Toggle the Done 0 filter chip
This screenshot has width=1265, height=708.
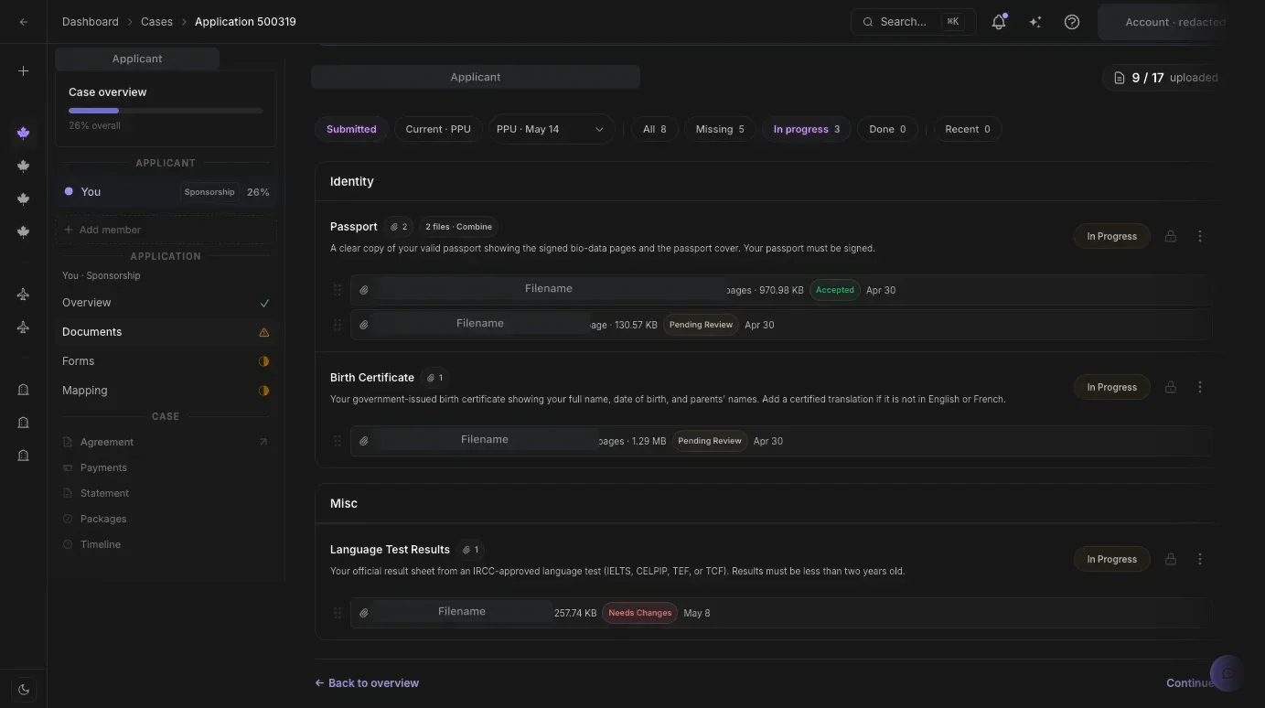[x=887, y=129]
